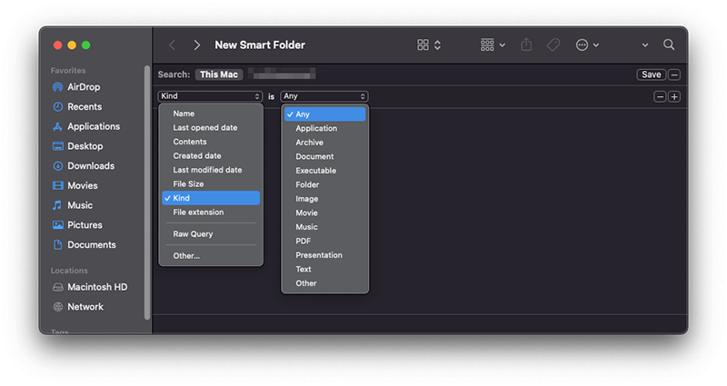Click the Network globe icon

(x=58, y=307)
